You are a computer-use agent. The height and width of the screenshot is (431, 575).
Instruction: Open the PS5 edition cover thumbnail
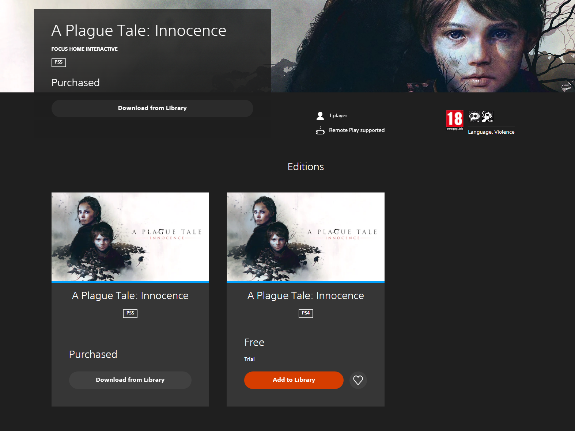130,237
